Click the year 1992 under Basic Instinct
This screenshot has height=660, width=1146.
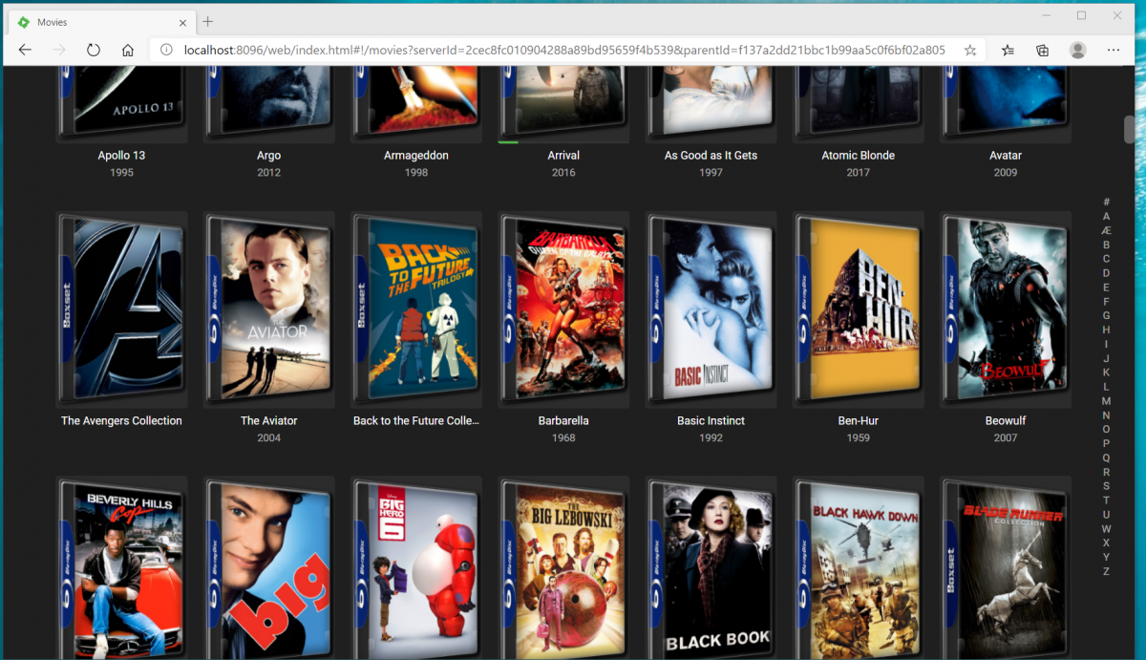pyautogui.click(x=711, y=438)
